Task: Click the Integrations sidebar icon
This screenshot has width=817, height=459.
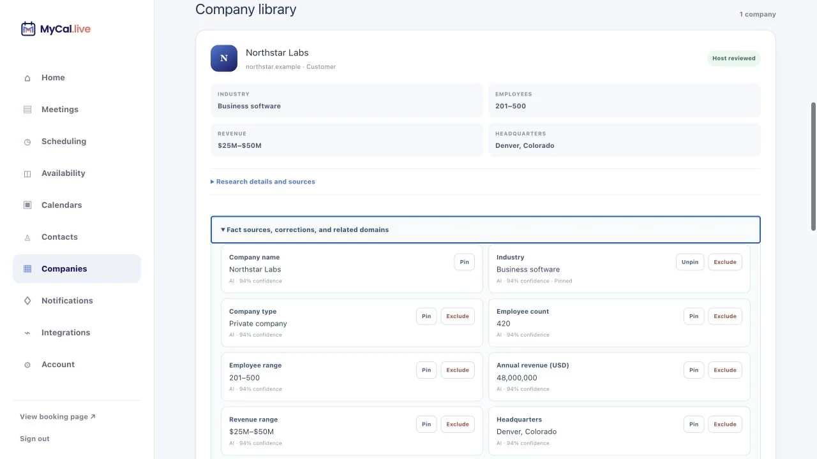Action: coord(27,333)
